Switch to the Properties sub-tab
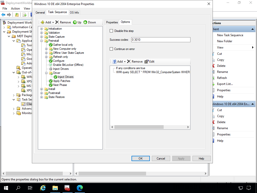Image resolution: width=257 pixels, height=193 pixels. [112, 22]
